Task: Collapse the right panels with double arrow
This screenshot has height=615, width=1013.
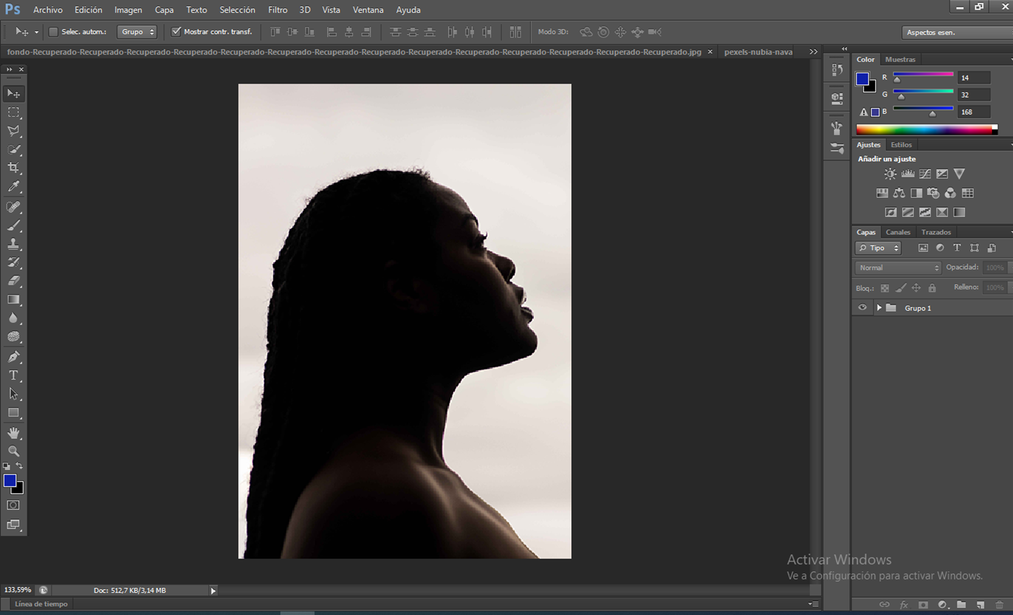Action: (x=844, y=49)
